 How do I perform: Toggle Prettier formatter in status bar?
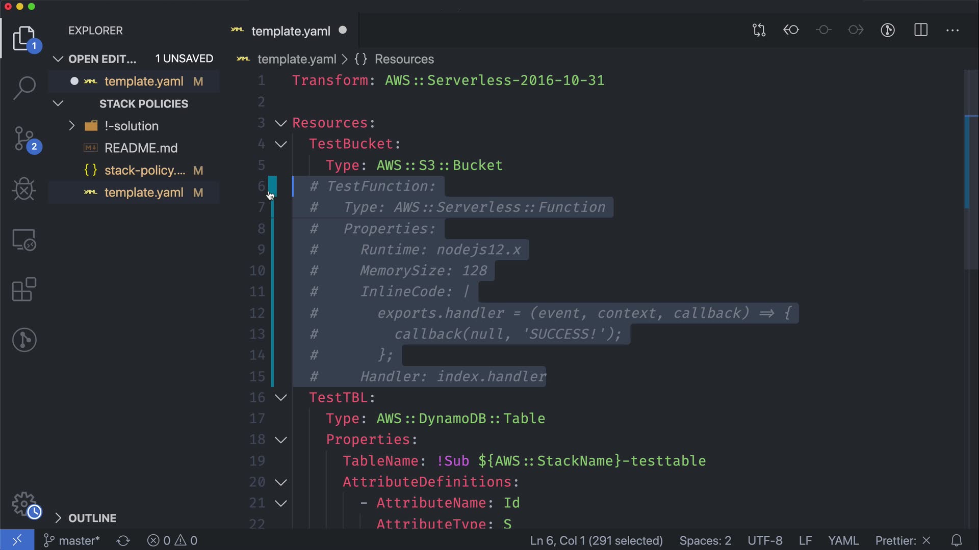[x=903, y=540]
